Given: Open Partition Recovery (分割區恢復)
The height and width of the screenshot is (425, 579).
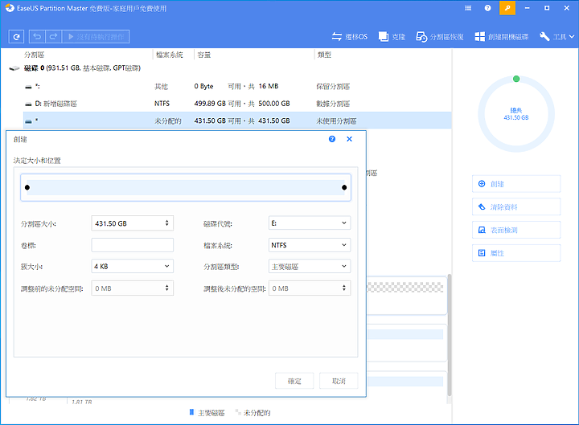Looking at the screenshot, I should (439, 36).
